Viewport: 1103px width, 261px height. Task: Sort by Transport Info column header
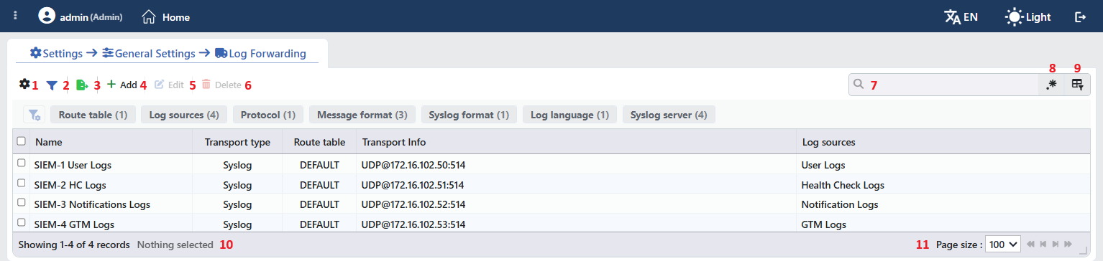click(x=576, y=142)
